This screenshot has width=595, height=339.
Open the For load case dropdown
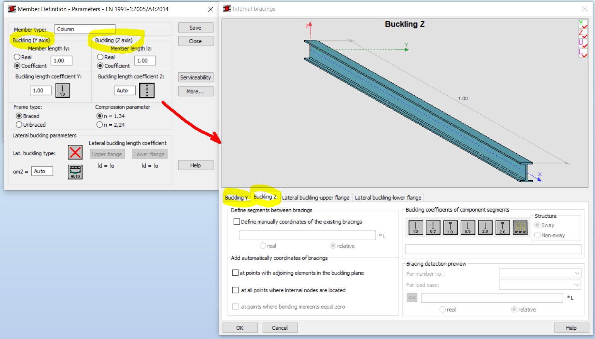coord(540,285)
